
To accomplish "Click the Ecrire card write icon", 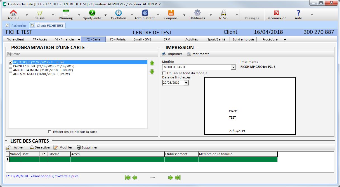I will [9, 54].
